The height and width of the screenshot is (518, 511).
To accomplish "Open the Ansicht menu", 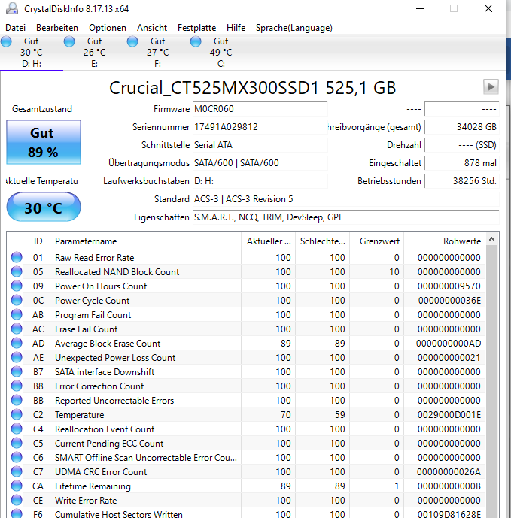I will 152,28.
